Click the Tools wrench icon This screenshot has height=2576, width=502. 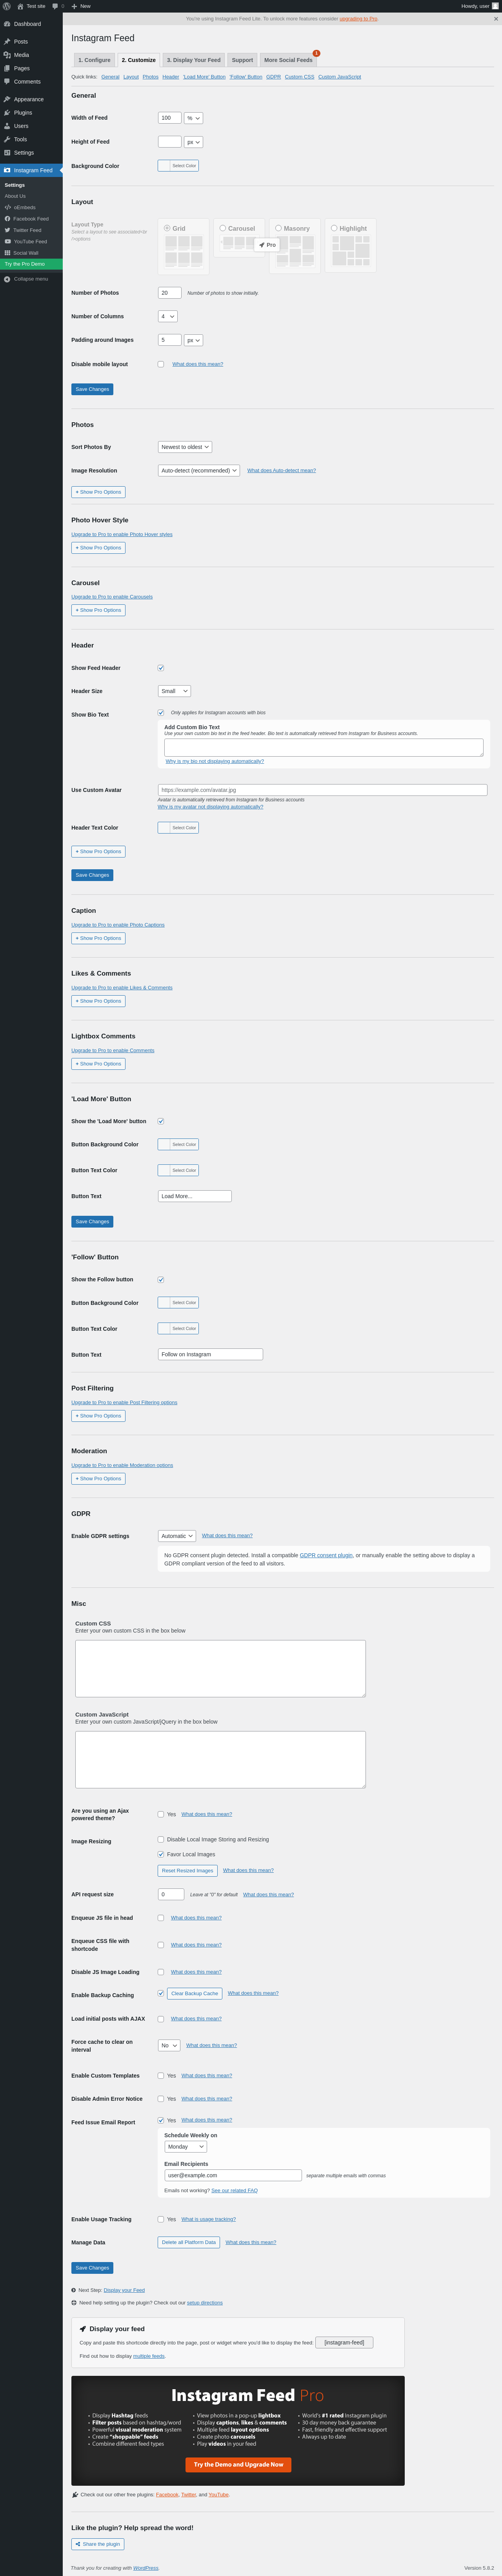tap(7, 139)
